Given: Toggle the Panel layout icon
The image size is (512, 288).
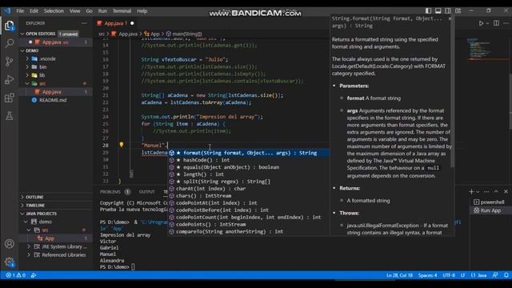Looking at the screenshot, I should [x=438, y=10].
